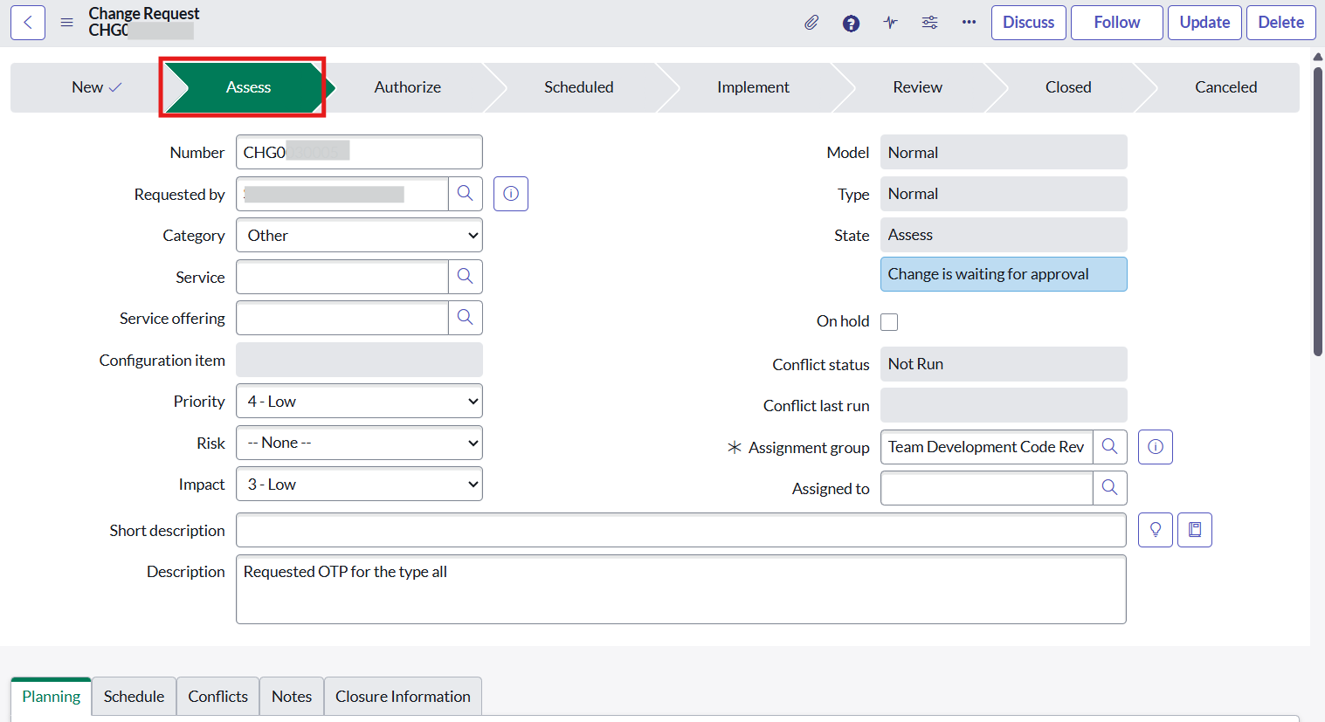Open the Notes tab

(292, 697)
